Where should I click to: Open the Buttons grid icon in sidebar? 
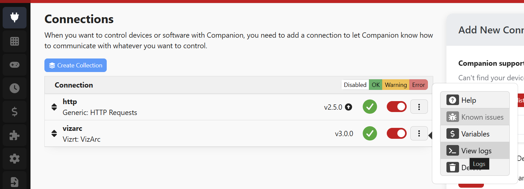15,41
